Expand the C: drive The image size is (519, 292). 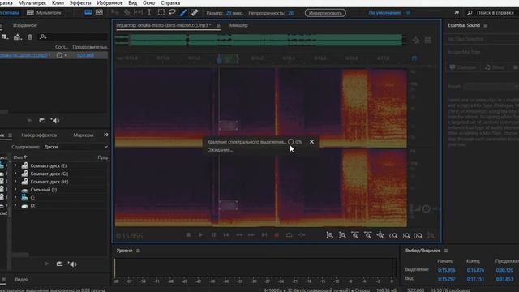coord(15,198)
